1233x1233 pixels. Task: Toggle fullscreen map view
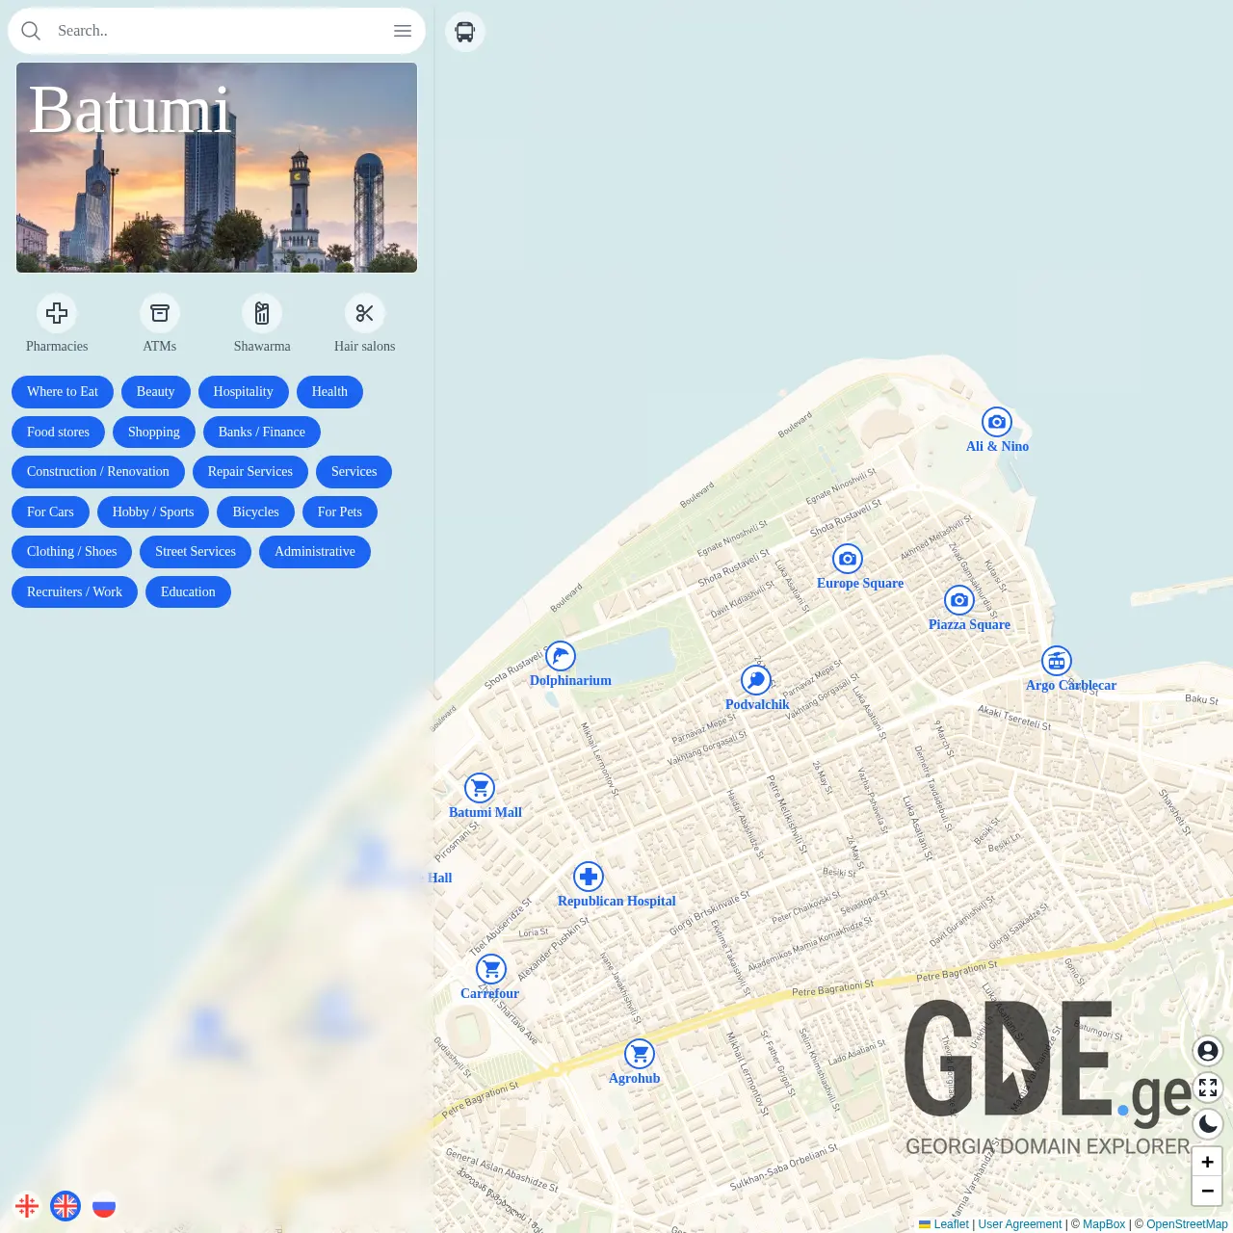[1208, 1088]
